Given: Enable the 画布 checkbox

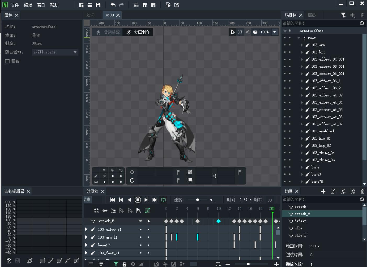Looking at the screenshot, I should pyautogui.click(x=7, y=61).
